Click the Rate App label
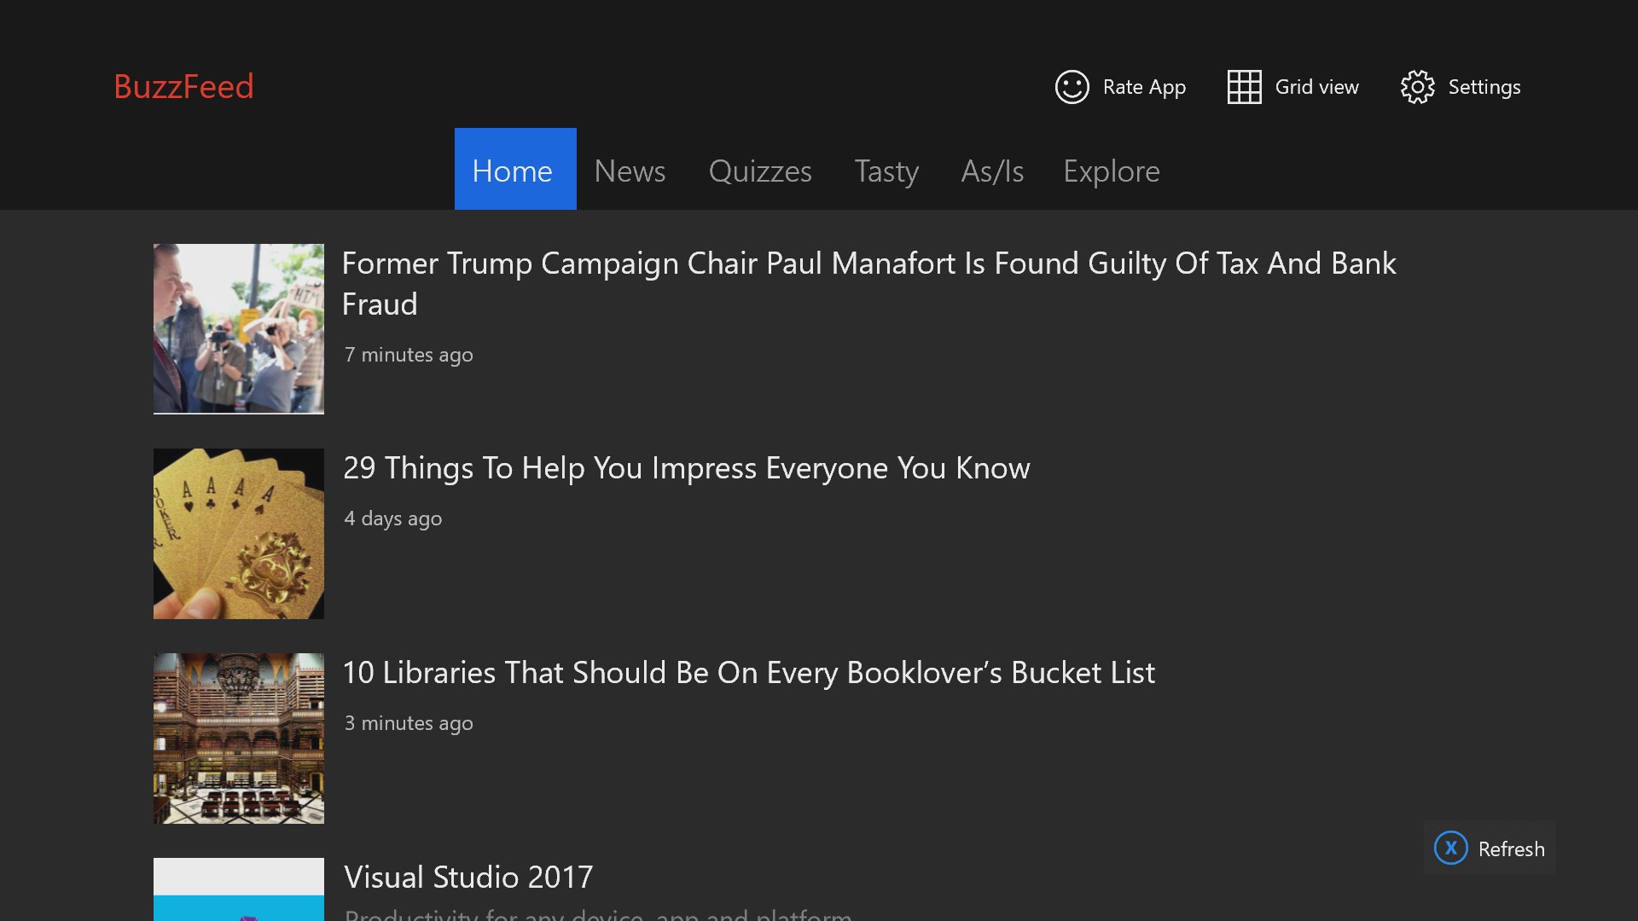Viewport: 1638px width, 921px height. click(x=1144, y=87)
